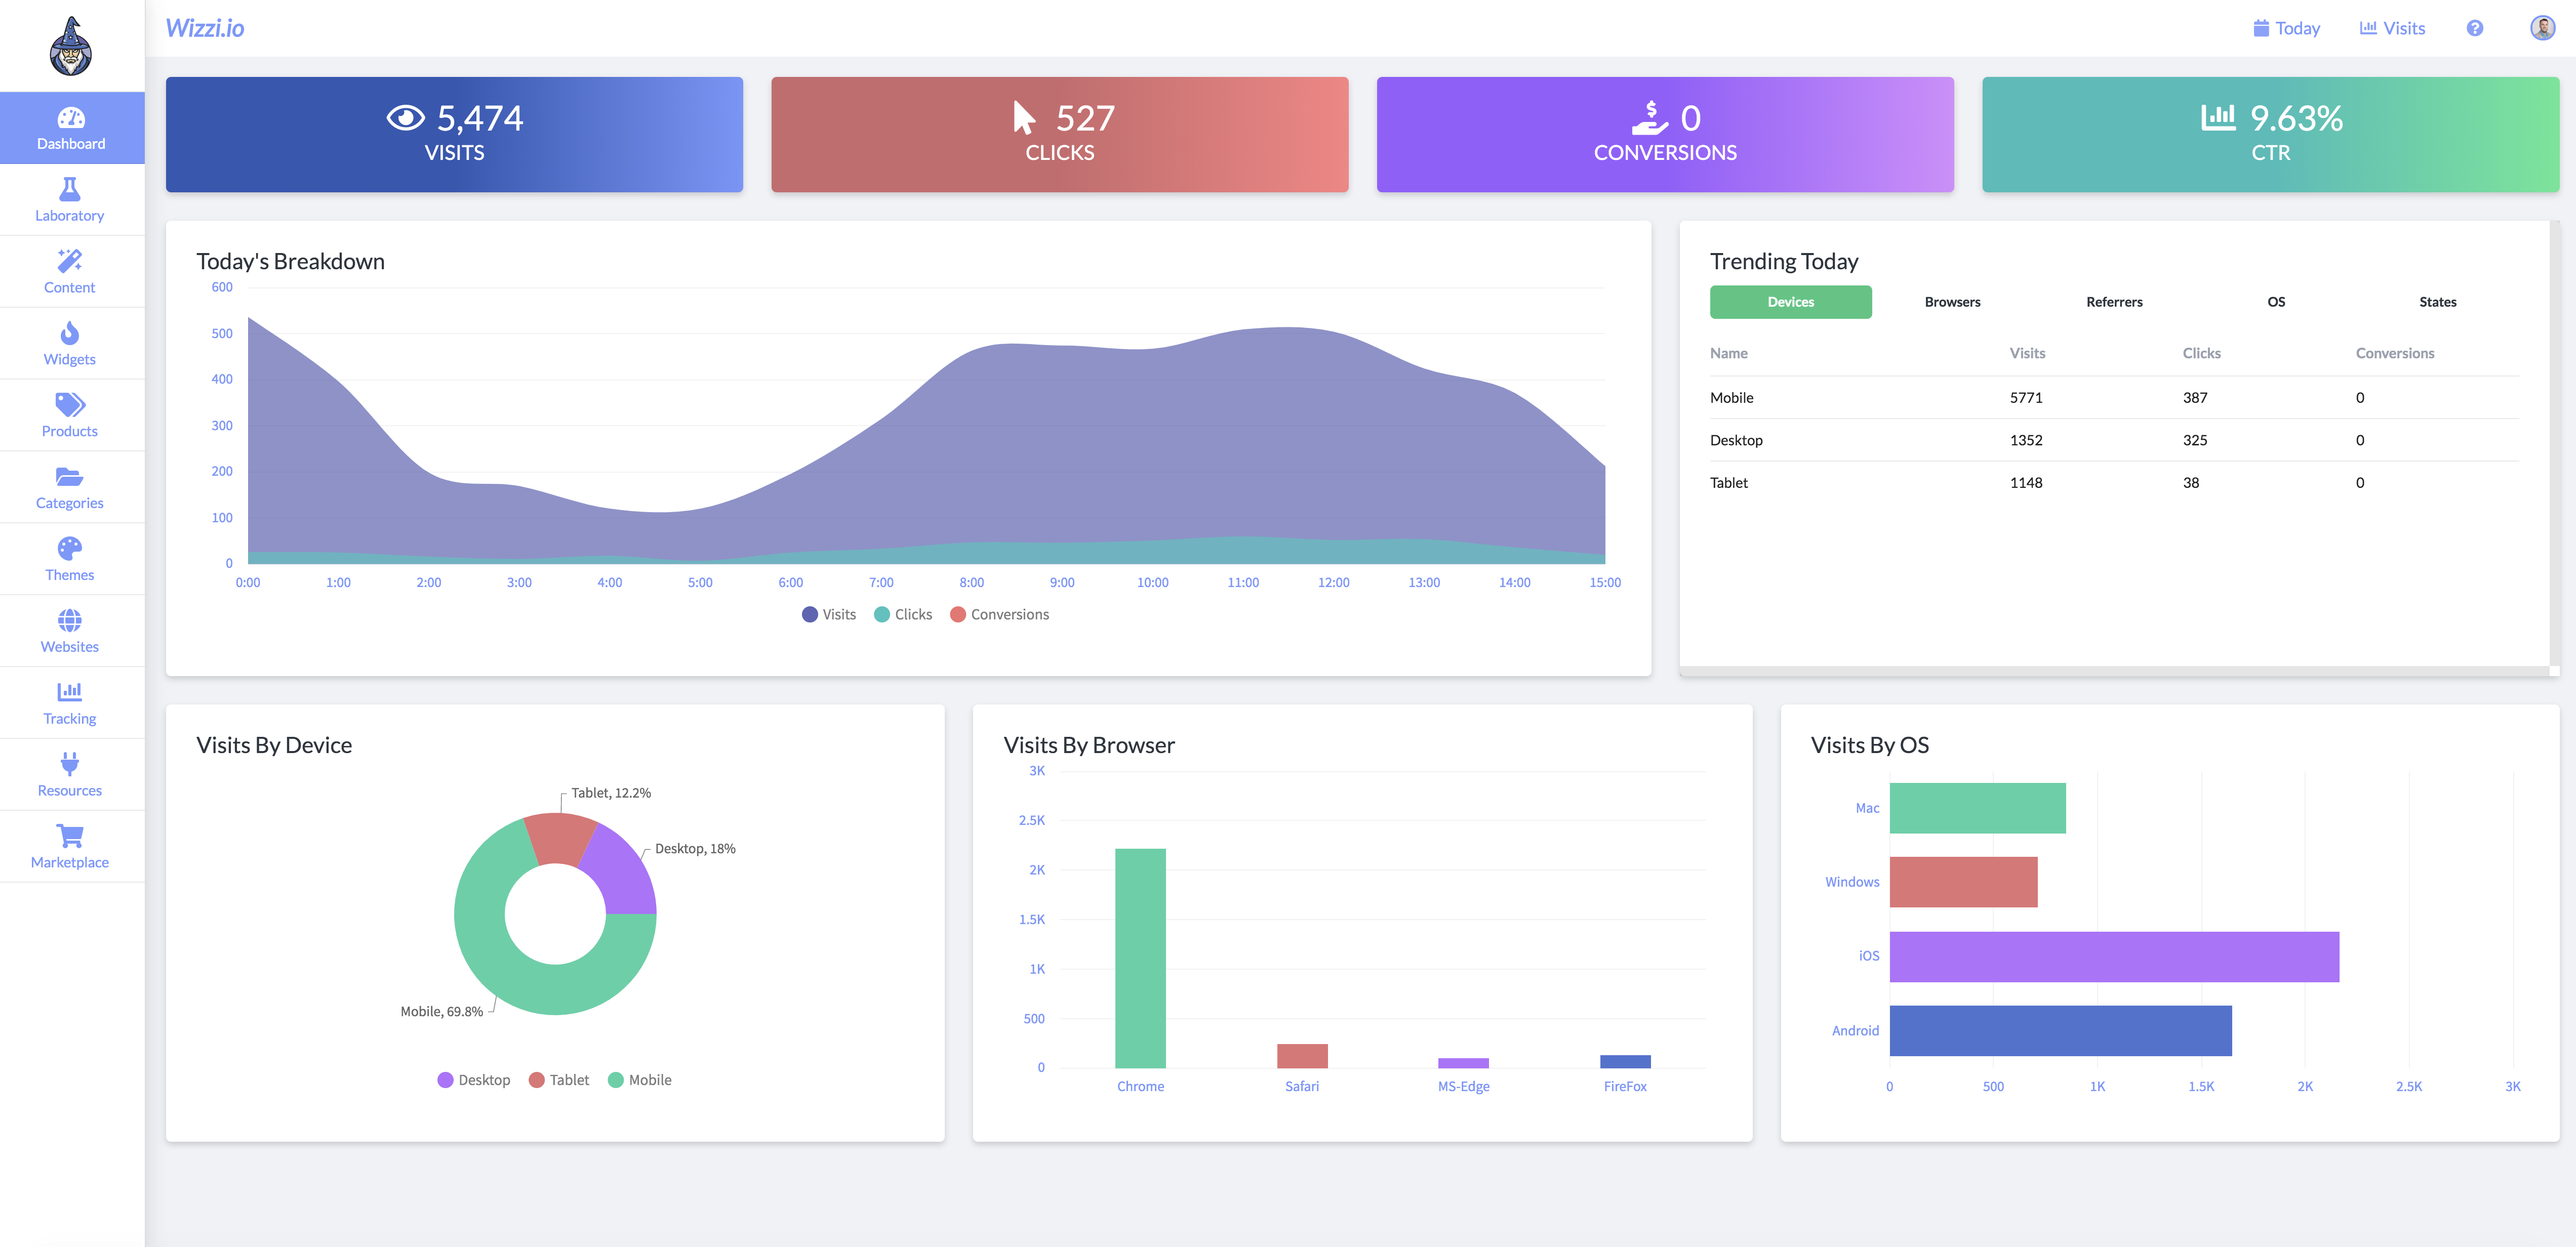
Task: Toggle Conversions series in breakdown legend
Action: coord(999,614)
